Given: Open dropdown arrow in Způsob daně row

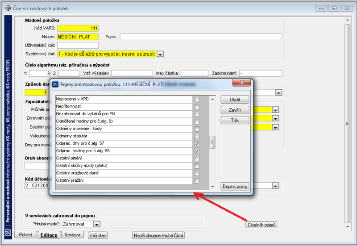Looking at the screenshot, I should [x=278, y=93].
